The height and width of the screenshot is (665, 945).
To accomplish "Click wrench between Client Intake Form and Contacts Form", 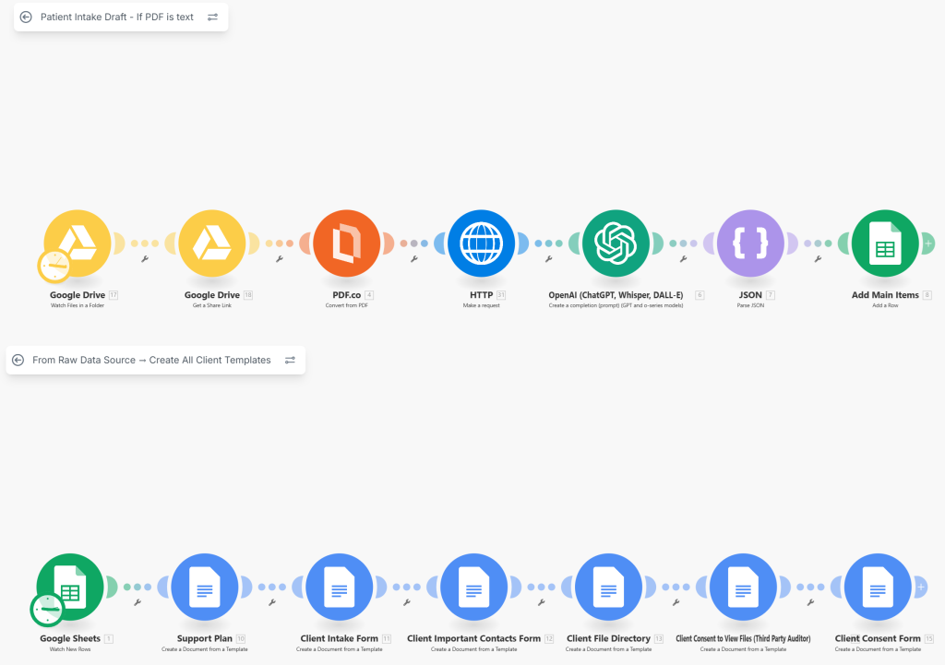I will (x=407, y=602).
